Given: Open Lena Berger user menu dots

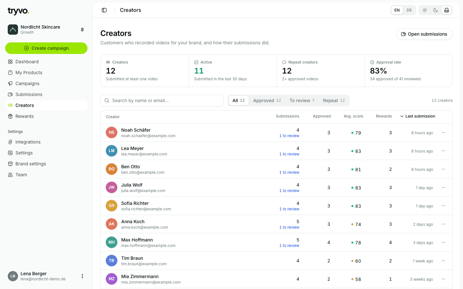Looking at the screenshot, I should pyautogui.click(x=82, y=276).
